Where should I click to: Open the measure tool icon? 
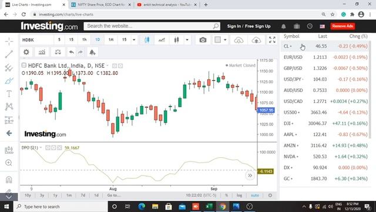(9, 150)
